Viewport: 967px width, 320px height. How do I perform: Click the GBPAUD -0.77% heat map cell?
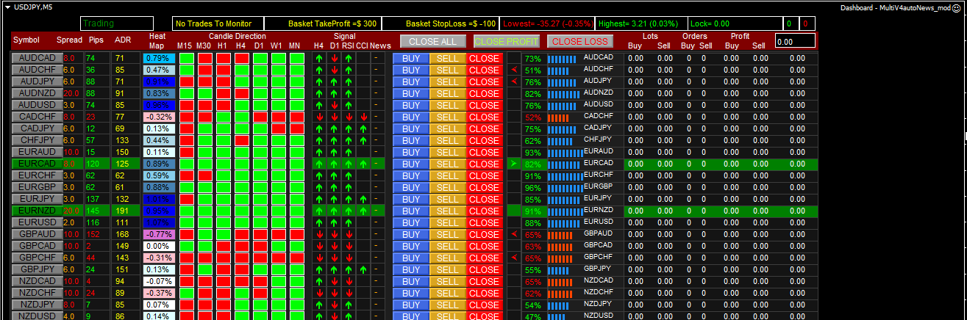point(158,234)
